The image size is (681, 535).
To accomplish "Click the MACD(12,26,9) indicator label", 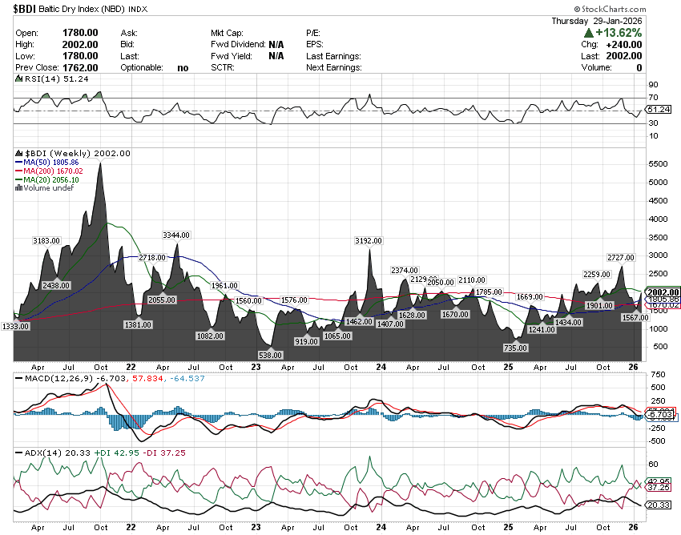I will [x=46, y=377].
